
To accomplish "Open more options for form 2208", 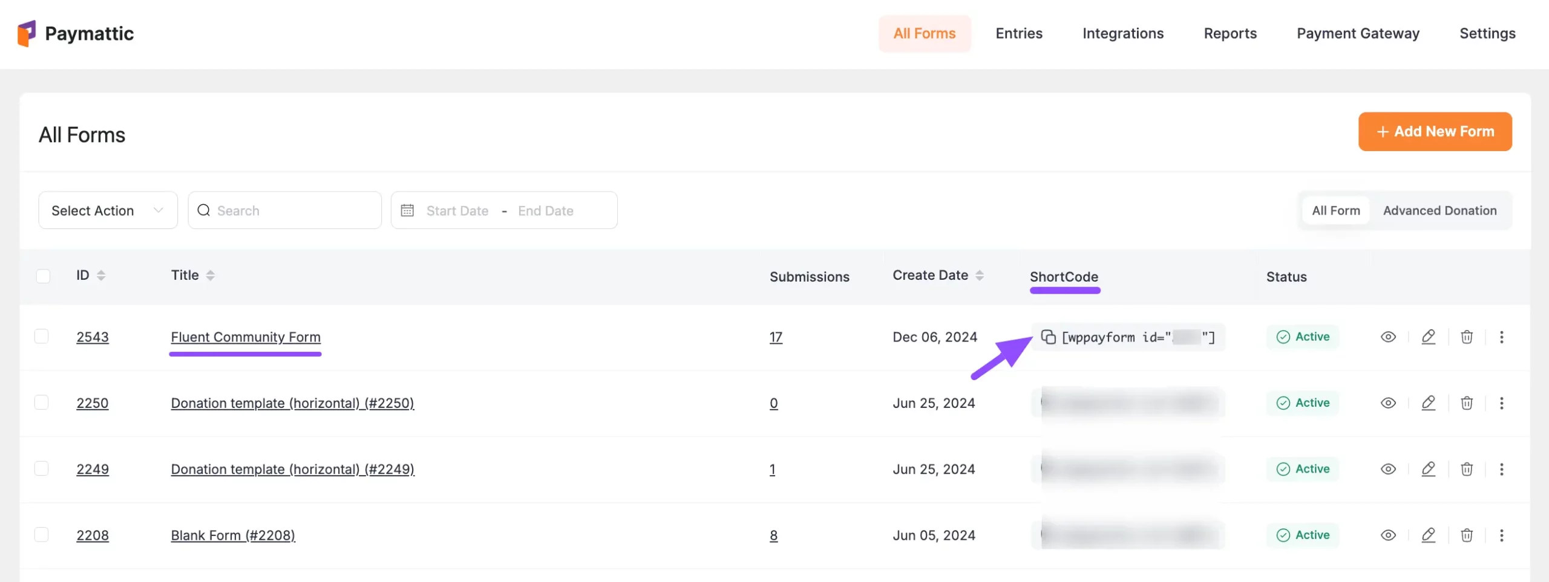I will [1501, 535].
